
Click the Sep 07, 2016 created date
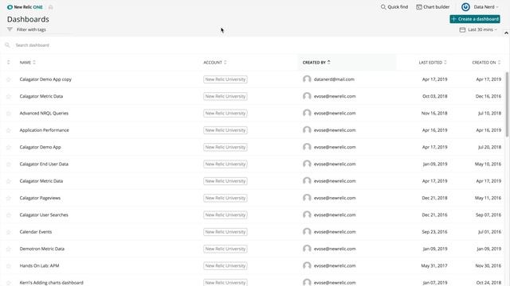488,215
